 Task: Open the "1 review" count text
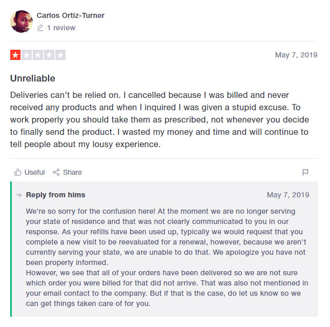pyautogui.click(x=61, y=28)
